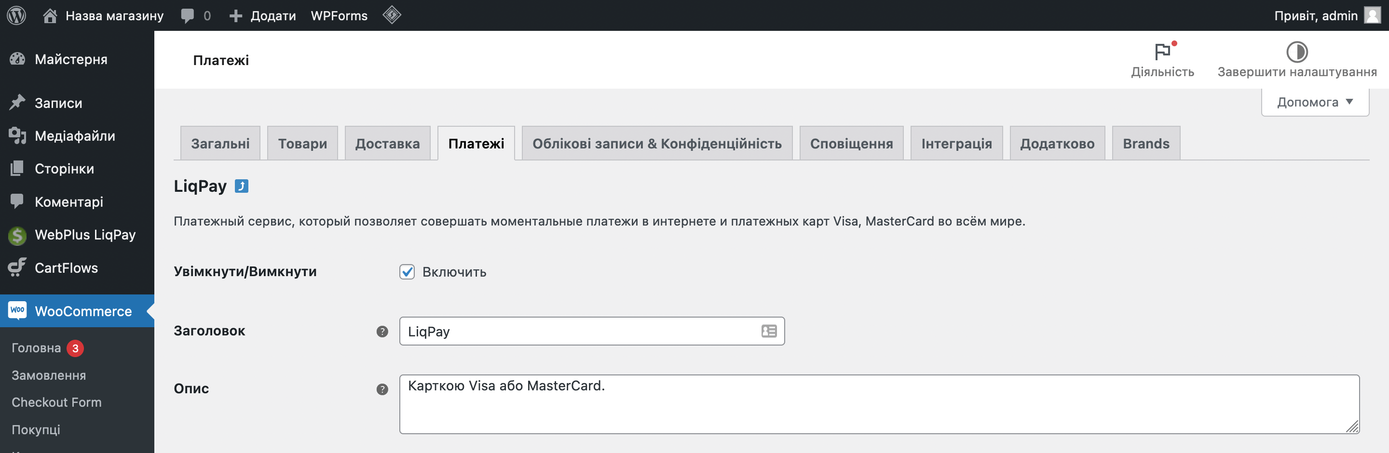Switch to the Товари tab
The width and height of the screenshot is (1389, 453).
pyautogui.click(x=302, y=144)
